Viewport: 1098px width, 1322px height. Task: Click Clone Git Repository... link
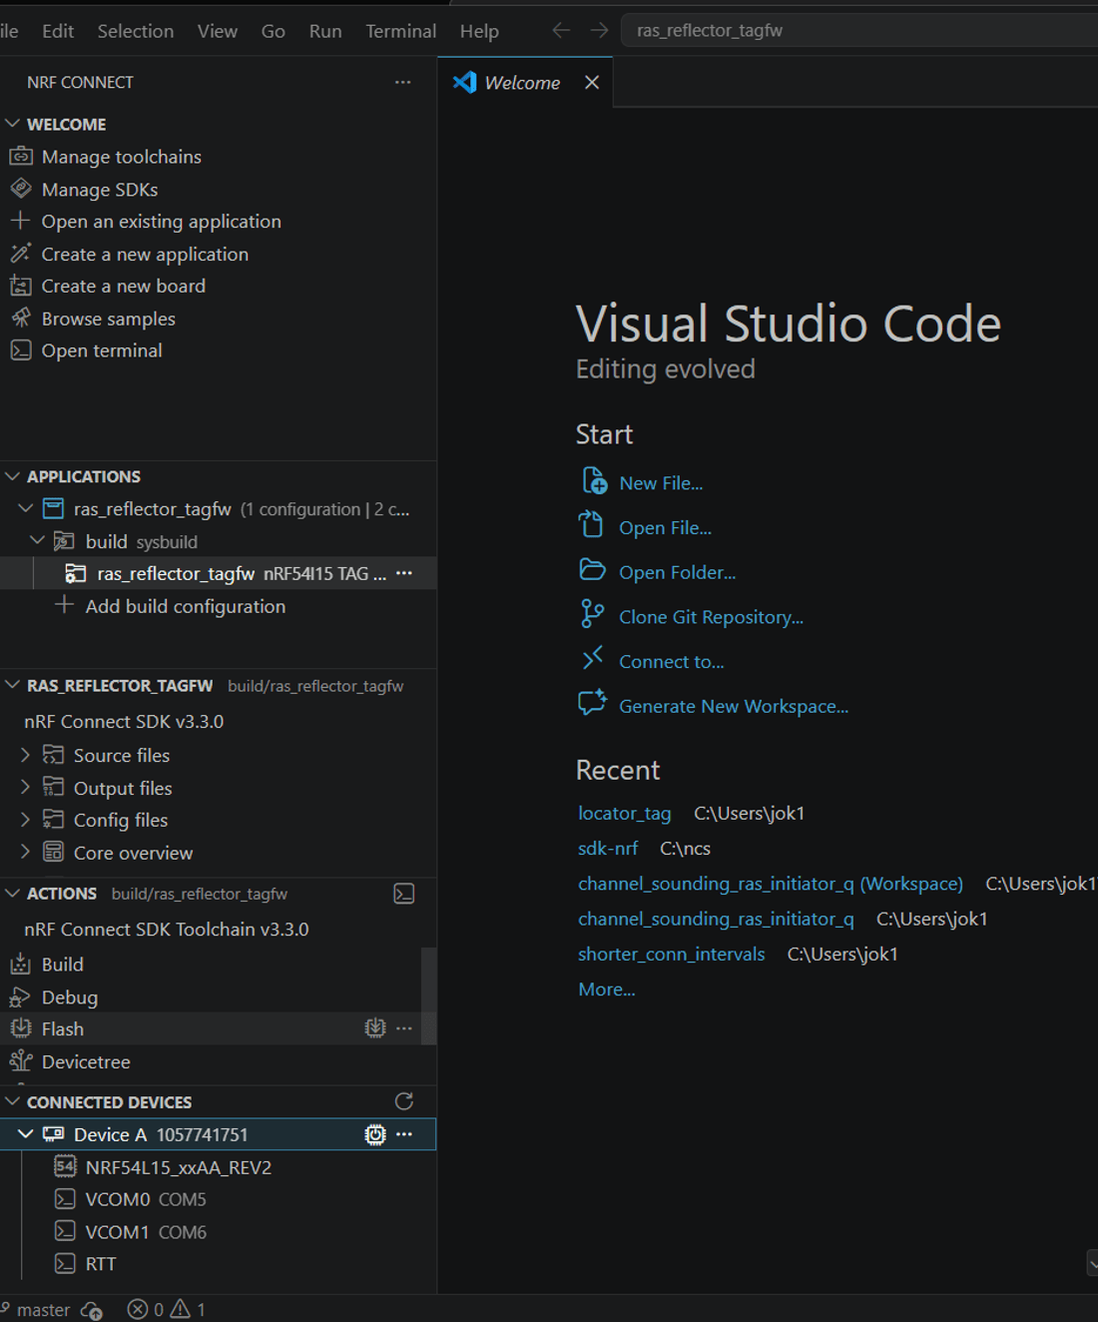711,617
